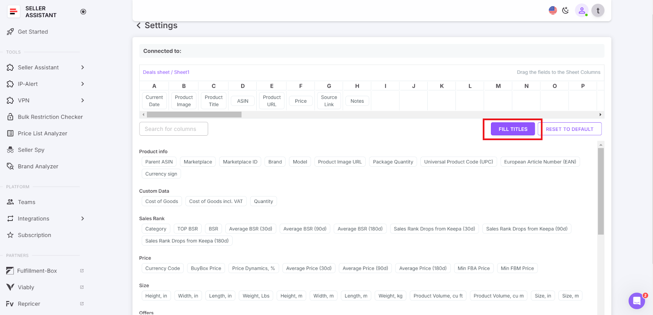
Task: Toggle dark mode moon icon
Action: 565,11
